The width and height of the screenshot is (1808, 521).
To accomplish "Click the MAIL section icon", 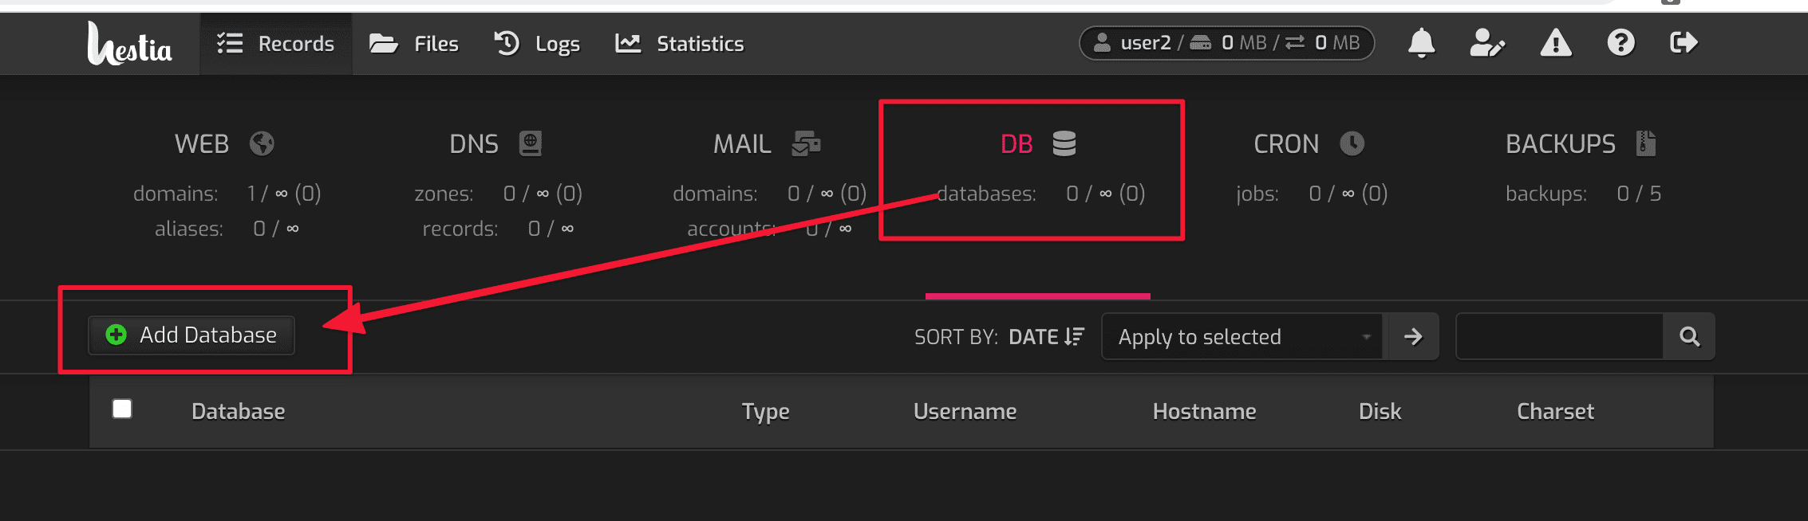I will (807, 144).
